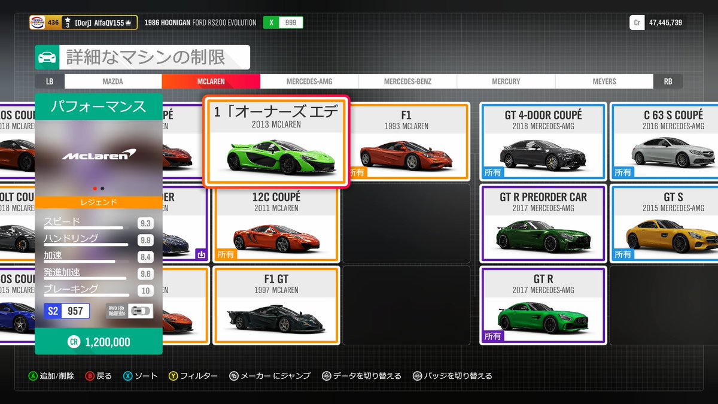
Task: Select the GT 4-Door Coupé card
Action: [543, 141]
